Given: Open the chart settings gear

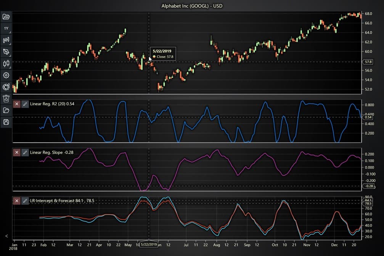Looking at the screenshot, I should (x=6, y=75).
